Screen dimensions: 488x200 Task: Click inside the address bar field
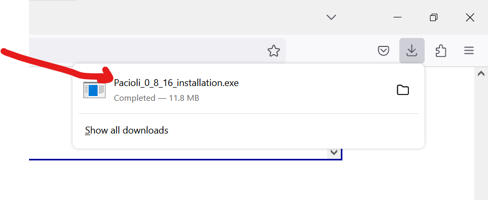146,51
